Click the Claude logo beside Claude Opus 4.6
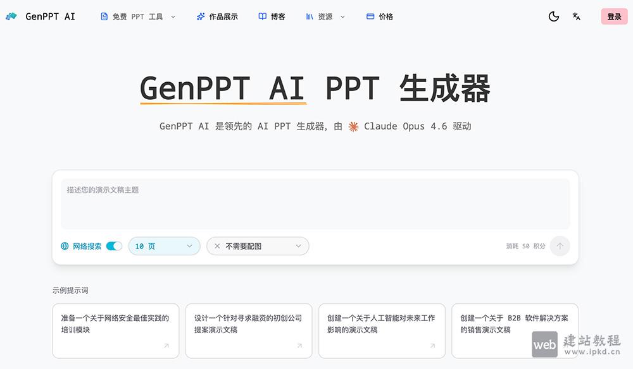The image size is (633, 369). (x=354, y=126)
